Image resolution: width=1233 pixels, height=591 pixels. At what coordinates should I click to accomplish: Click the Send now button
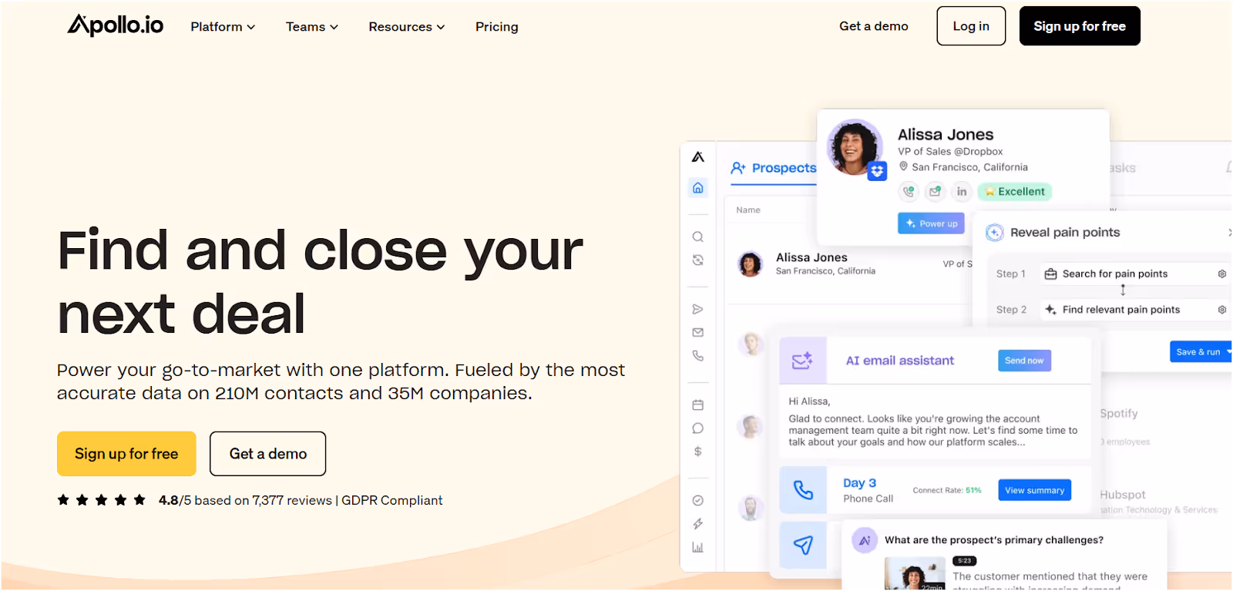1024,361
